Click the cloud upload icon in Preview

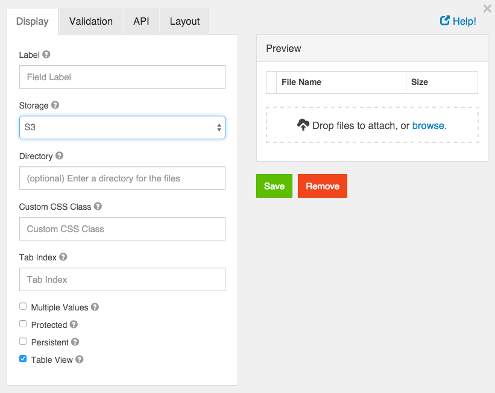click(x=303, y=125)
